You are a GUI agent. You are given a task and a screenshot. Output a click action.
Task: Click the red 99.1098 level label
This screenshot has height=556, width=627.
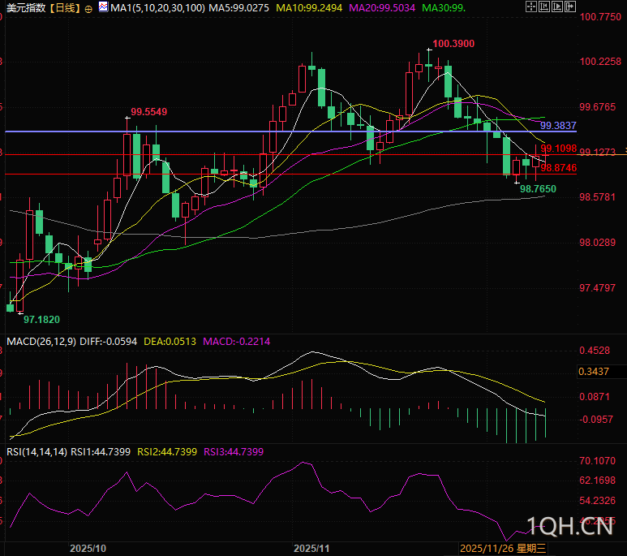tap(559, 149)
